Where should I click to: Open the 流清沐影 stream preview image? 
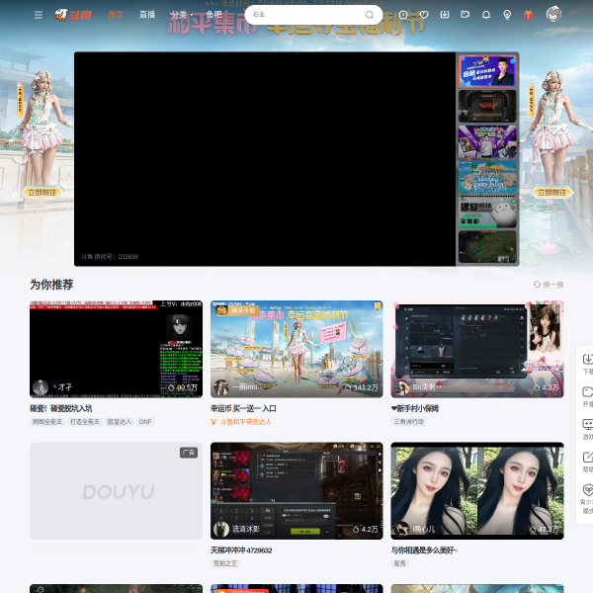point(296,491)
